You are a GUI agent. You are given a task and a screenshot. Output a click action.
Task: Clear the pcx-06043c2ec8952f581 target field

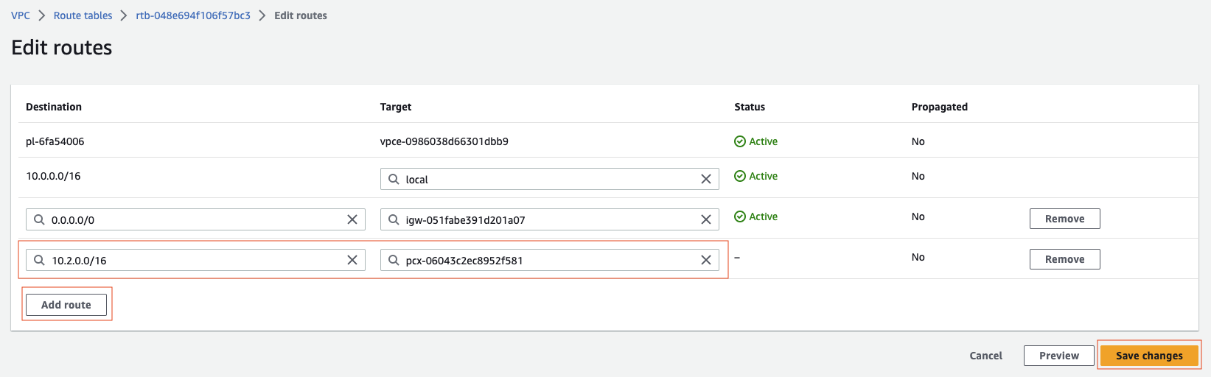tap(706, 260)
